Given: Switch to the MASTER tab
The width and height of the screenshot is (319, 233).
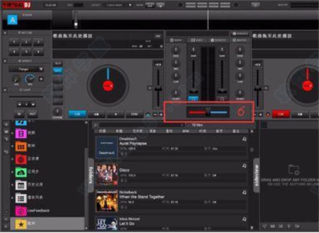Looking at the screenshot, I should (x=239, y=40).
